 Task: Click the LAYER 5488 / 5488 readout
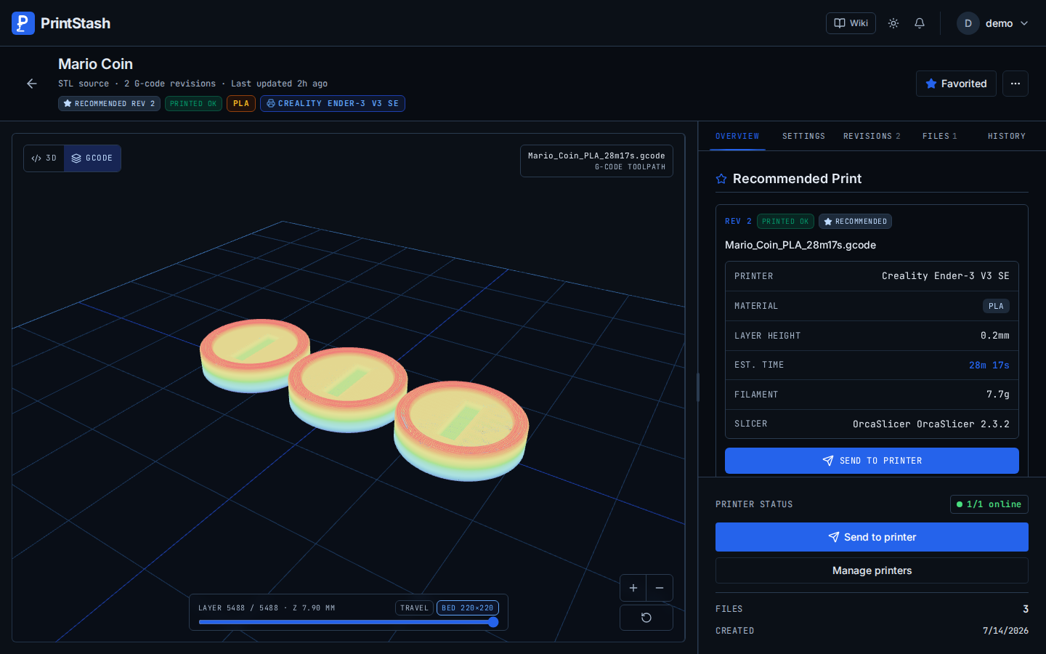(267, 608)
